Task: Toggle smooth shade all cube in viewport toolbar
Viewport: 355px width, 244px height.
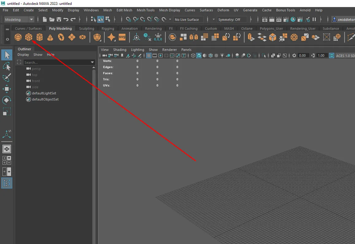Action: [x=199, y=55]
